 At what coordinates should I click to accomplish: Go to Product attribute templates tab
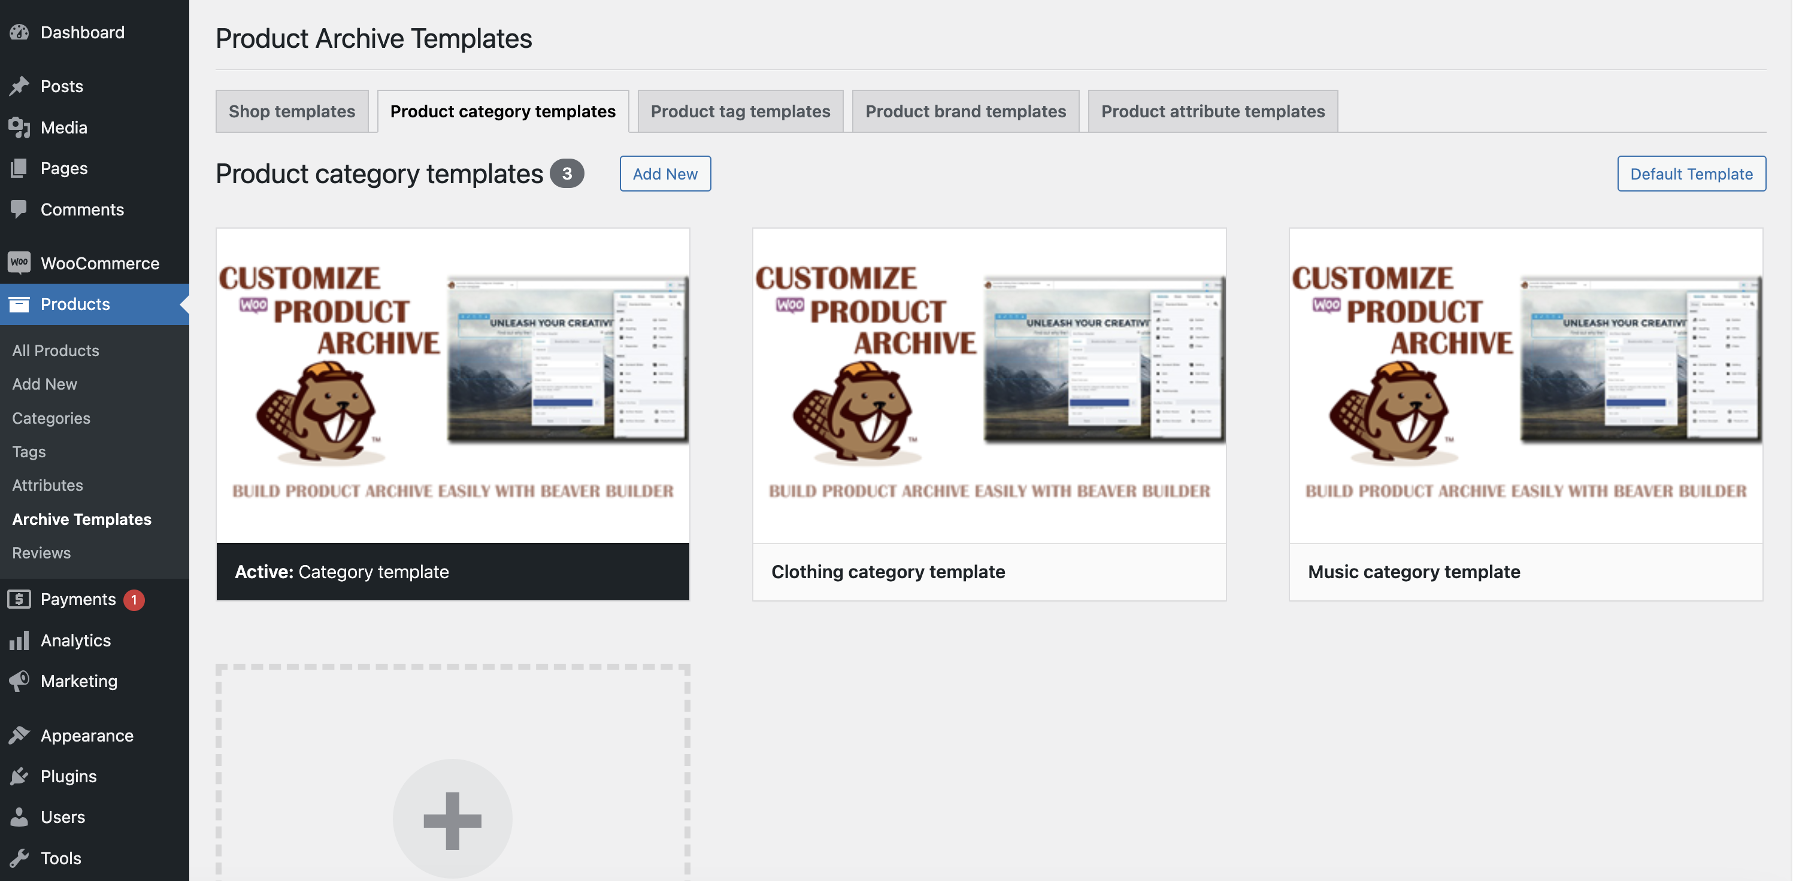pyautogui.click(x=1213, y=111)
